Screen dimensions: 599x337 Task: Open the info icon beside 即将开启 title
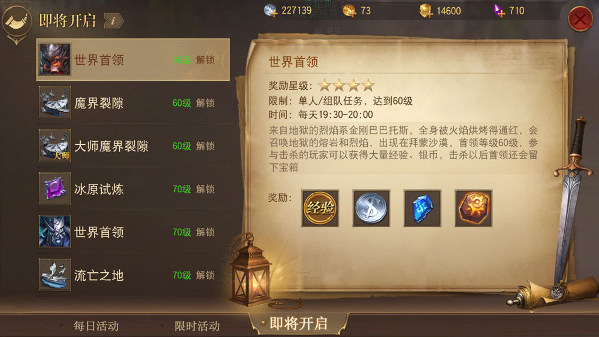113,21
